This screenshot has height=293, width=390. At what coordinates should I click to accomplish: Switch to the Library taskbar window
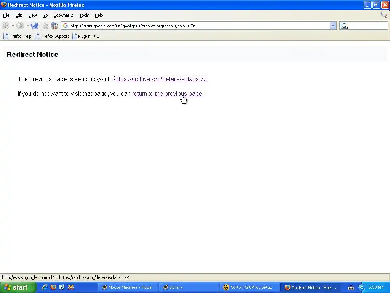pos(189,287)
